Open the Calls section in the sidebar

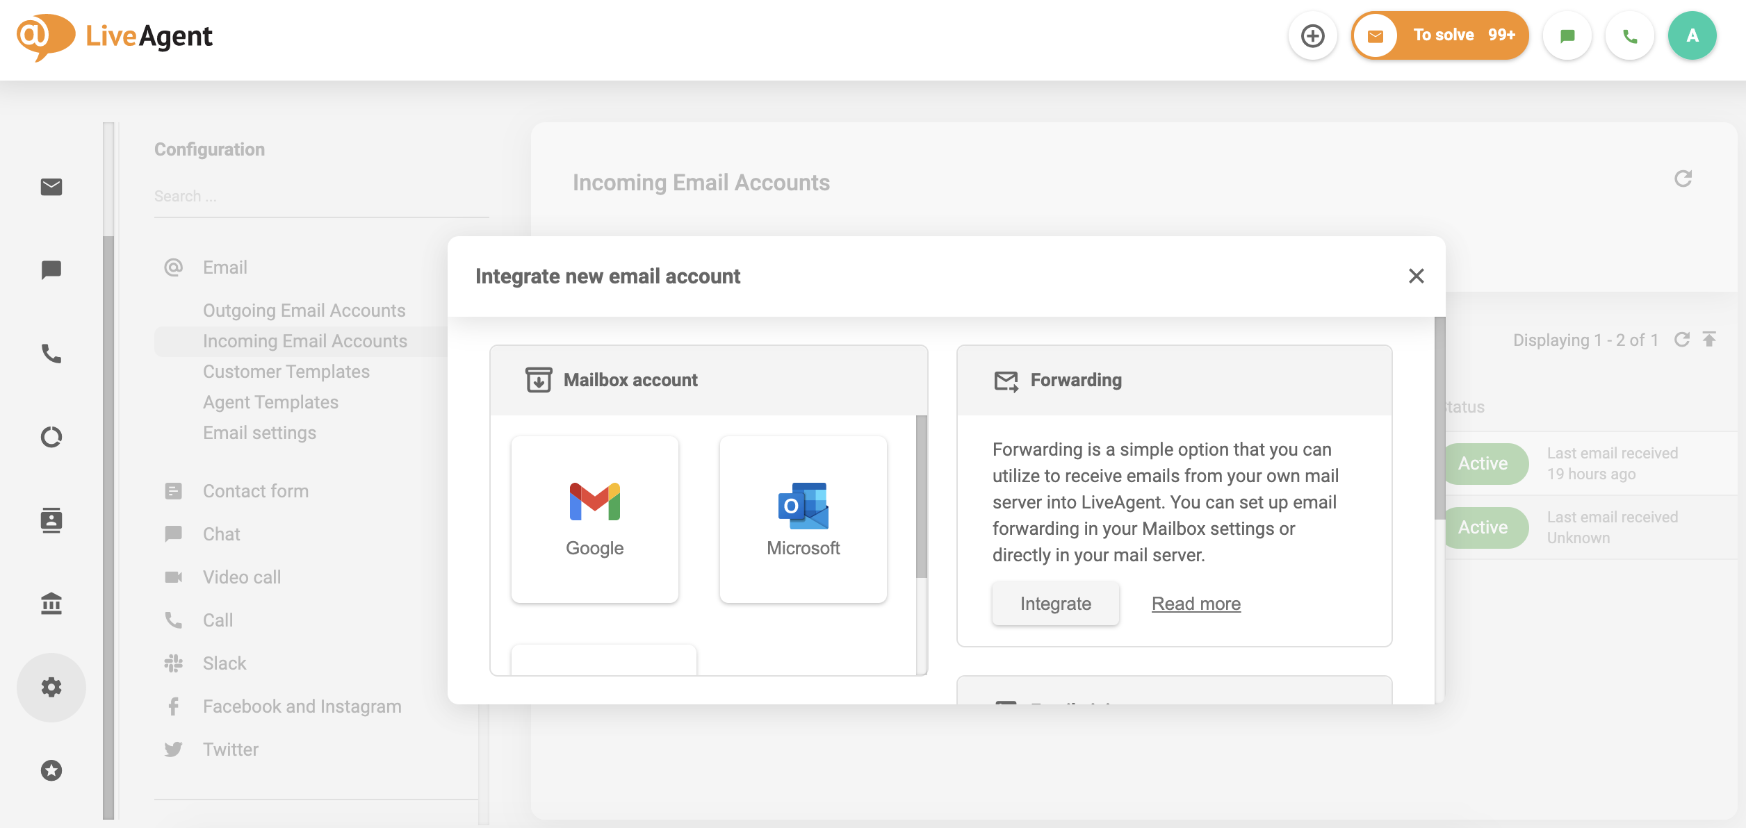coord(51,354)
